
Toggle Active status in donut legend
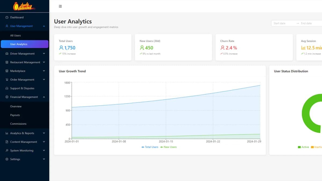pos(303,147)
